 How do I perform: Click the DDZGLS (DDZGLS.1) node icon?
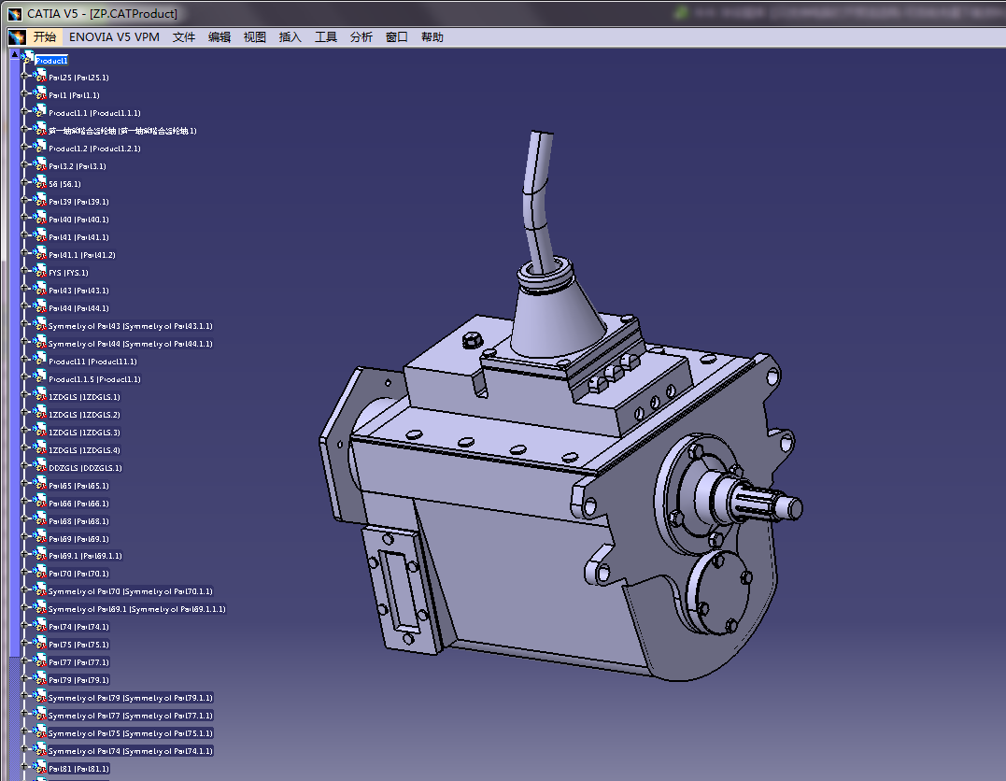pyautogui.click(x=40, y=466)
